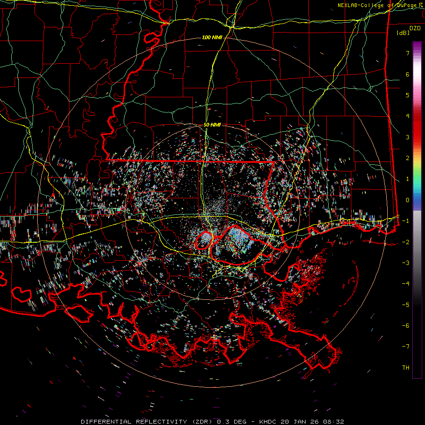Click the DZD product label
Viewport: 425px width, 425px height.
[415, 28]
